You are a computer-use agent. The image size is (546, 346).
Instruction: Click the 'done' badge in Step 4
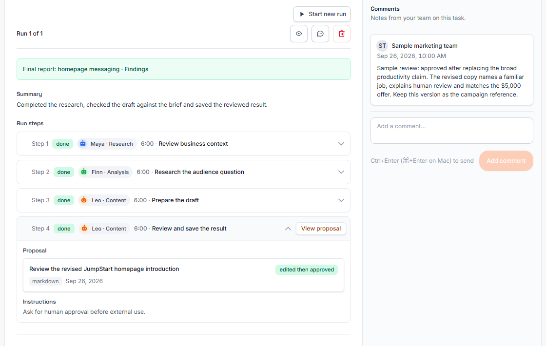(64, 229)
